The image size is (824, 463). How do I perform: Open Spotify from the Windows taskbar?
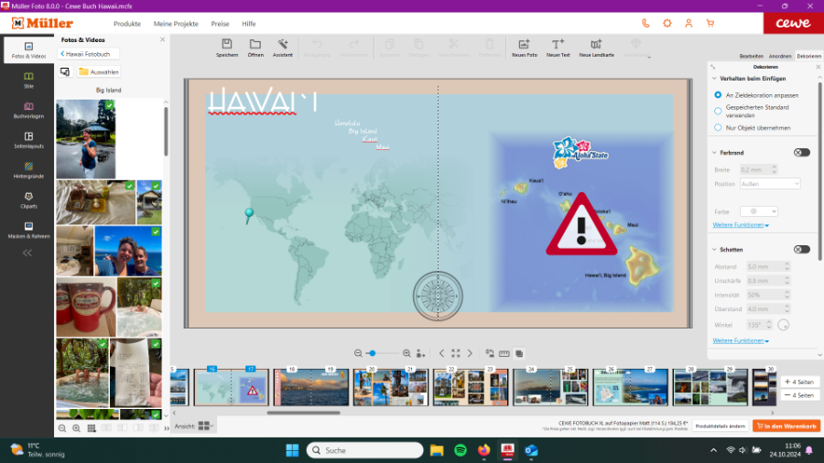click(461, 450)
